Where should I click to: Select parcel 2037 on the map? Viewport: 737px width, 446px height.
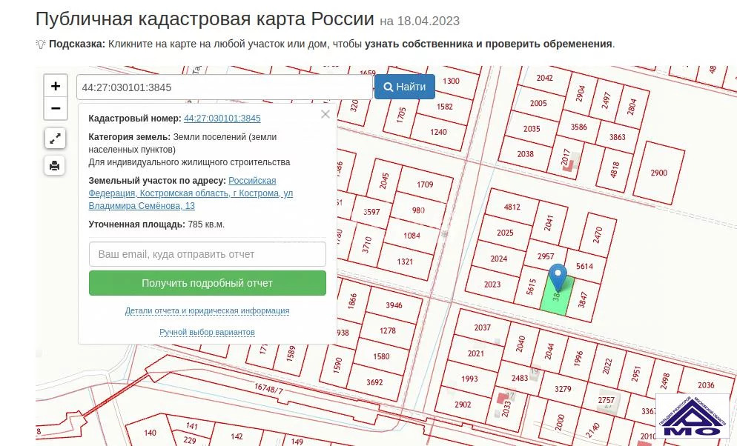point(482,327)
